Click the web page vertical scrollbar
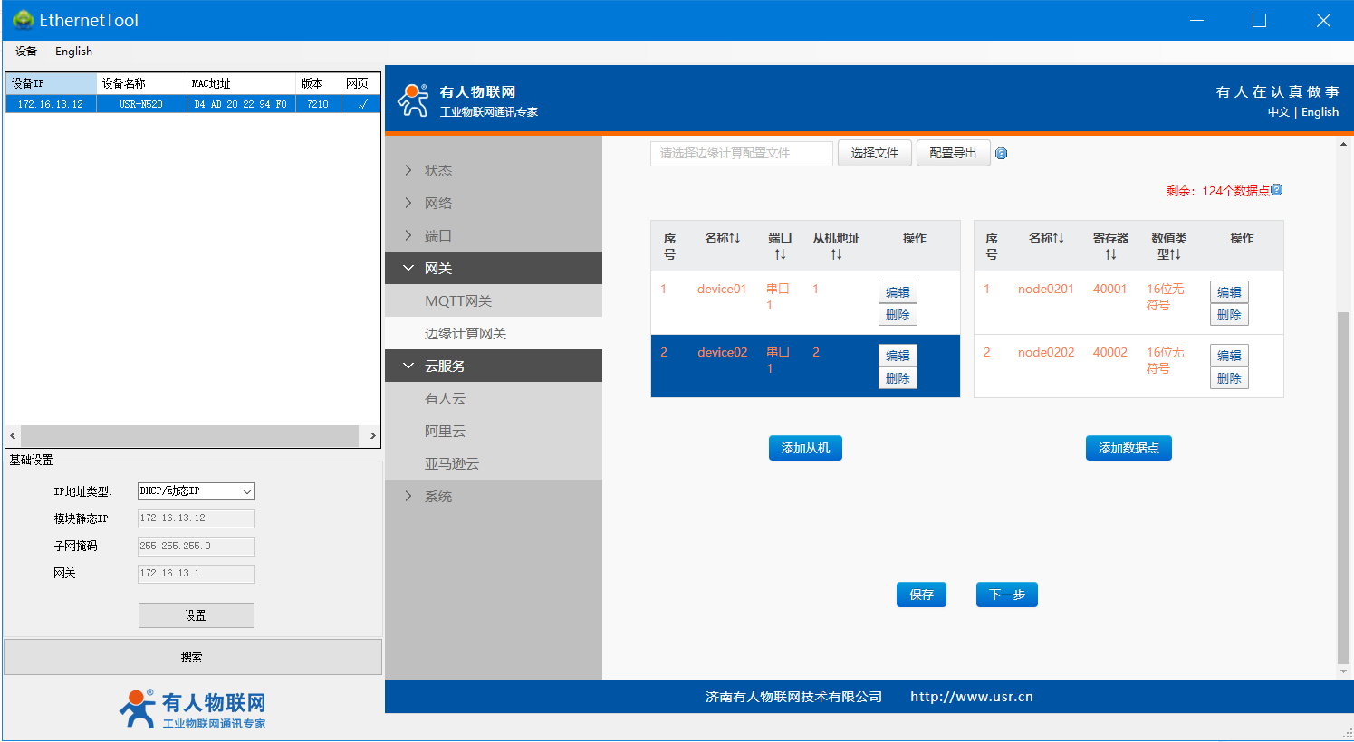 click(1343, 489)
